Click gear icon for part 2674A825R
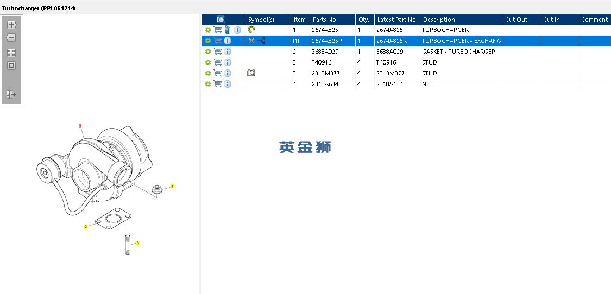Viewport: 611px width, 294px height. pos(208,41)
